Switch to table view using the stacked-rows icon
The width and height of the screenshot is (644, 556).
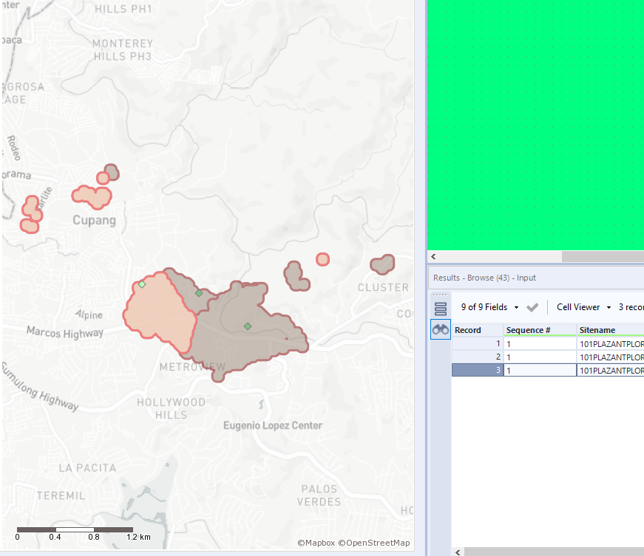pyautogui.click(x=440, y=307)
